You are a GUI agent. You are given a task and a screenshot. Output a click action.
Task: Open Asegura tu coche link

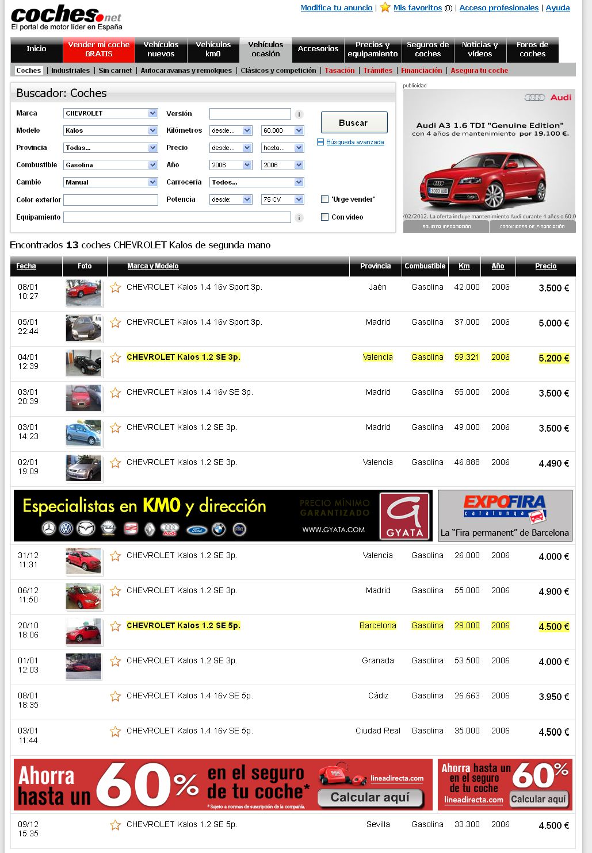coord(479,71)
